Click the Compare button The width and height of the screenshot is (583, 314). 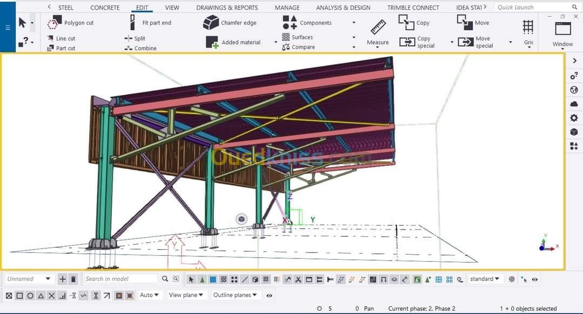tap(299, 47)
